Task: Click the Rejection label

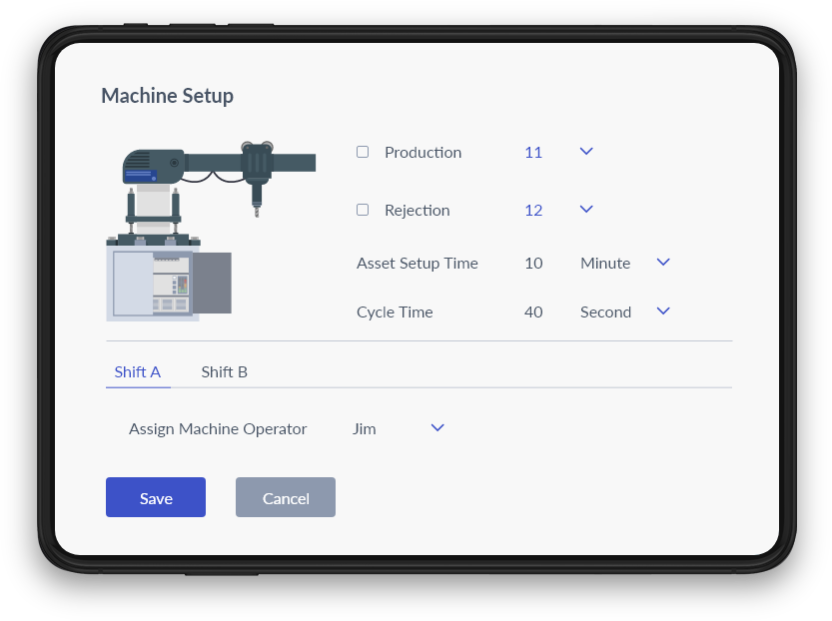Action: 417,211
